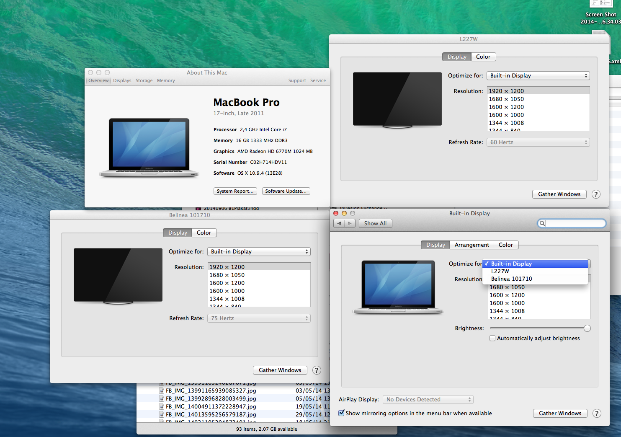Select Display tab in Built-in Display window
Screen dimensions: 621x437
tap(435, 245)
